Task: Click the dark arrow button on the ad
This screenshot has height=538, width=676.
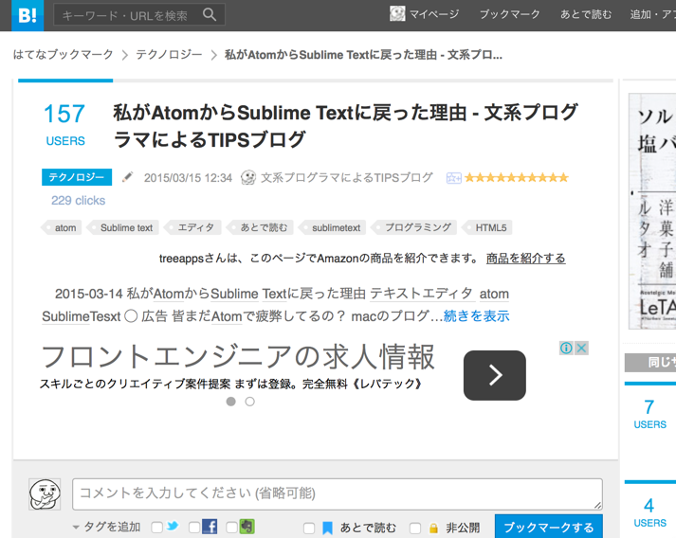Action: (495, 375)
